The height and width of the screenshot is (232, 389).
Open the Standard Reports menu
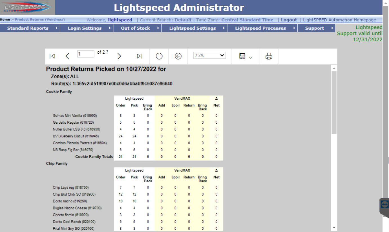click(x=30, y=28)
